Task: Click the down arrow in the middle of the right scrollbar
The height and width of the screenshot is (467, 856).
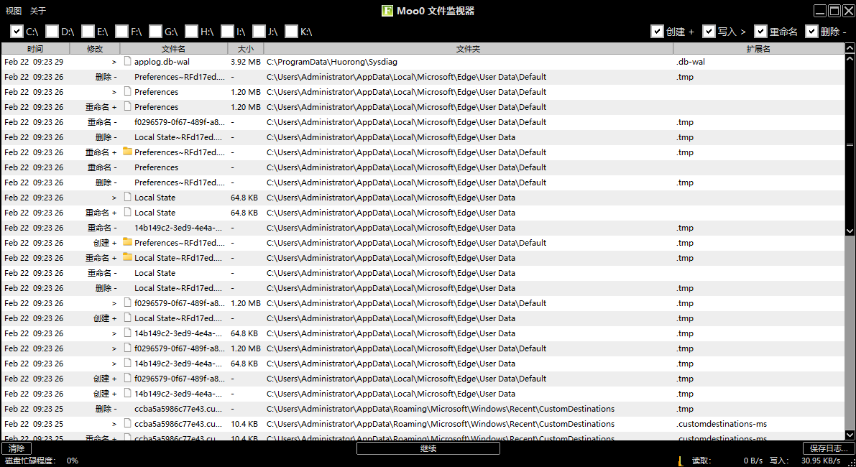Action: (850, 231)
